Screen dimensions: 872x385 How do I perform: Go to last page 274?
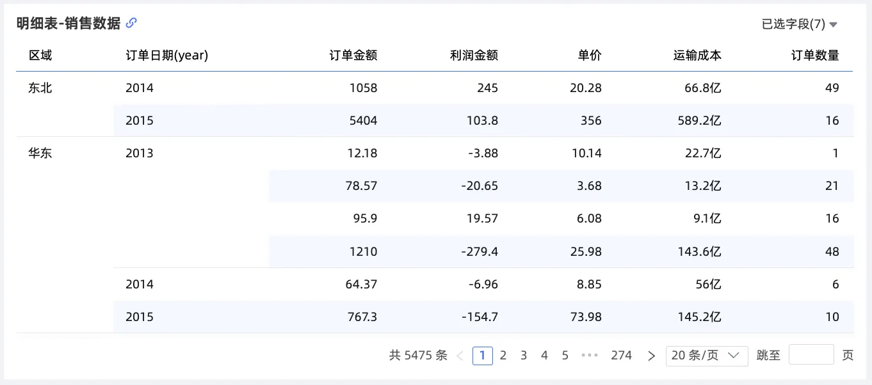click(621, 356)
